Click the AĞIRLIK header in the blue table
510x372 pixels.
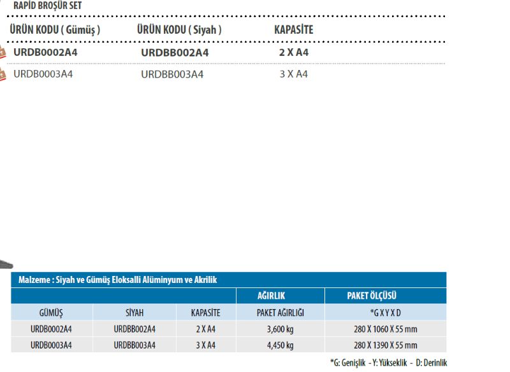coord(270,296)
